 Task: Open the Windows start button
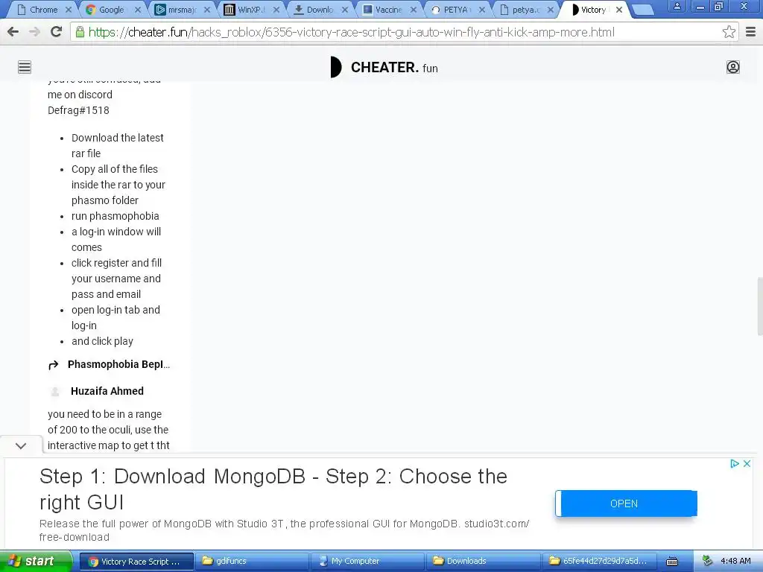tap(36, 561)
